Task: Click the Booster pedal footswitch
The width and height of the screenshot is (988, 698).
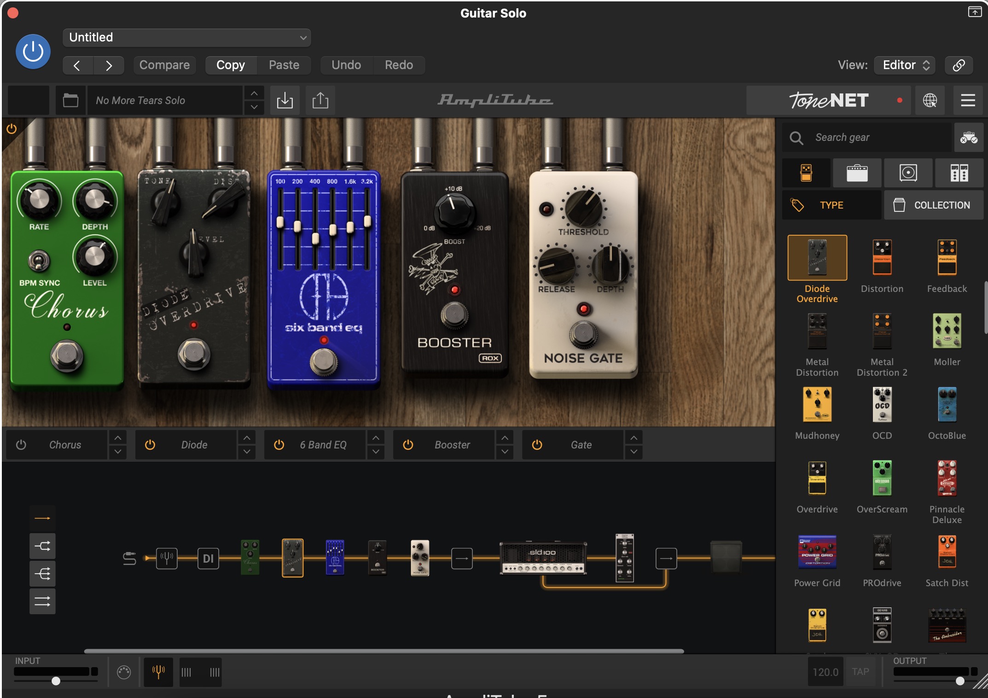Action: 454,315
